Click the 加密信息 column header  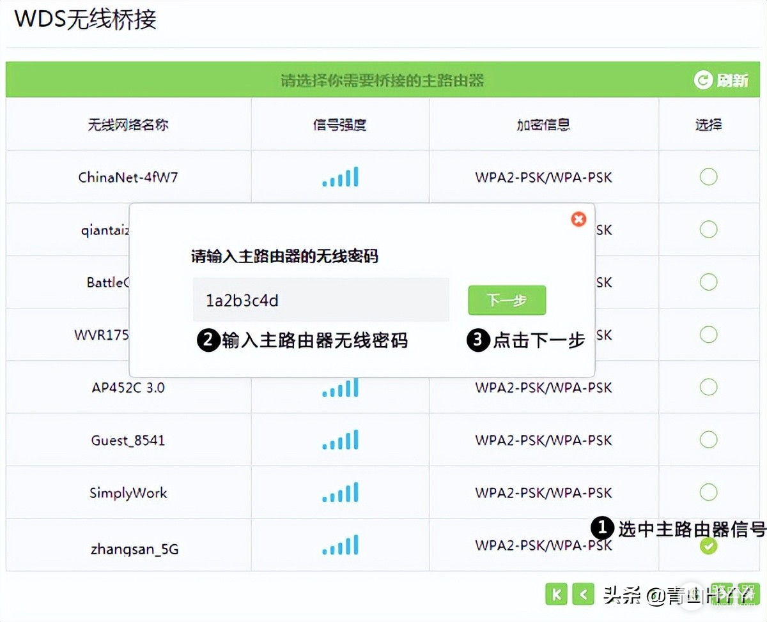(x=543, y=125)
